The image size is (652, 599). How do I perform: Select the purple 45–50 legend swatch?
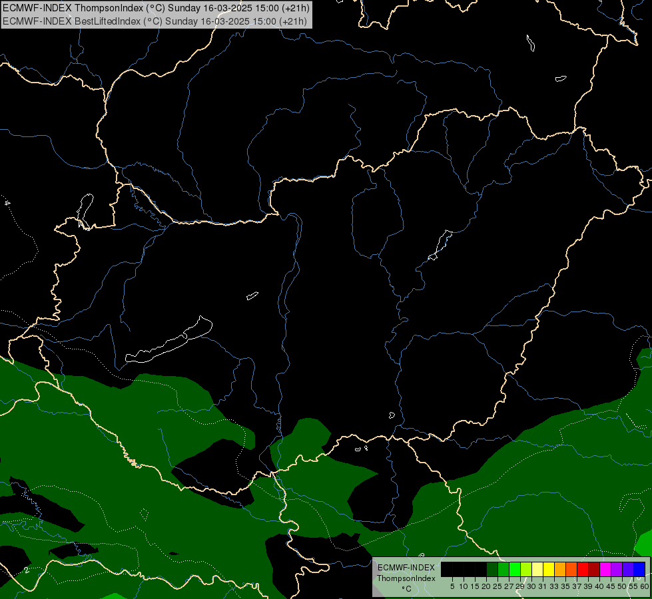(617, 569)
